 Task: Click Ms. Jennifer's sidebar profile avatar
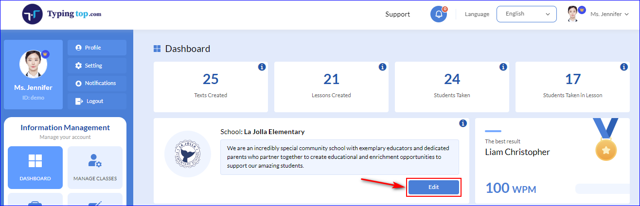(33, 64)
